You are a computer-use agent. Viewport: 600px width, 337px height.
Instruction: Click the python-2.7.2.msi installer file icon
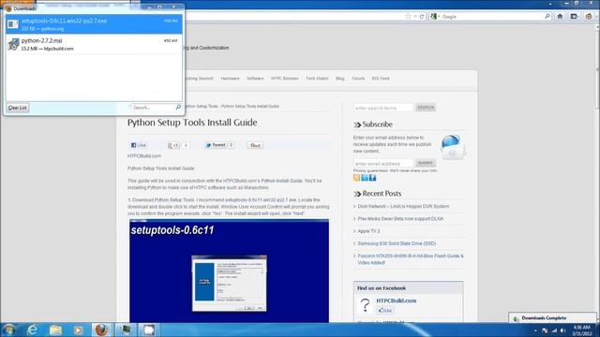point(13,44)
